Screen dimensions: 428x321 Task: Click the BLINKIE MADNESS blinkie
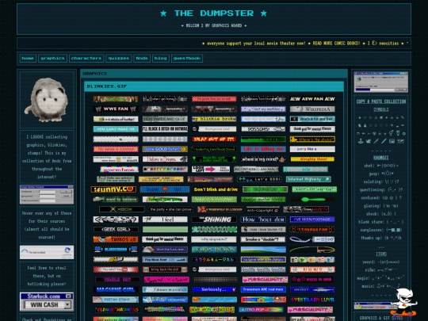pyautogui.click(x=117, y=310)
